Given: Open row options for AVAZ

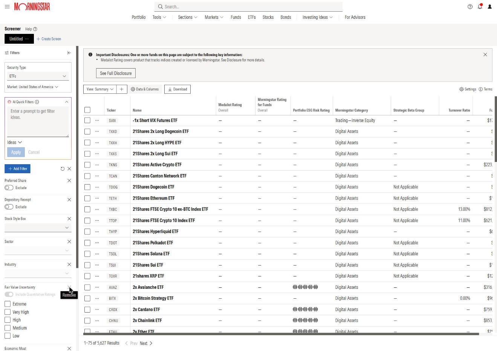Looking at the screenshot, I should tap(97, 287).
